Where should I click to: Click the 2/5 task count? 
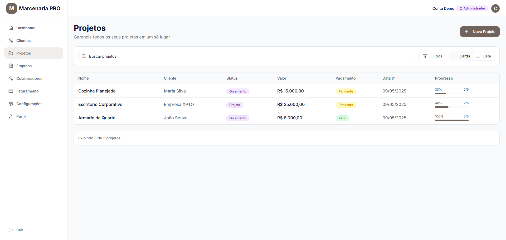[x=466, y=103]
